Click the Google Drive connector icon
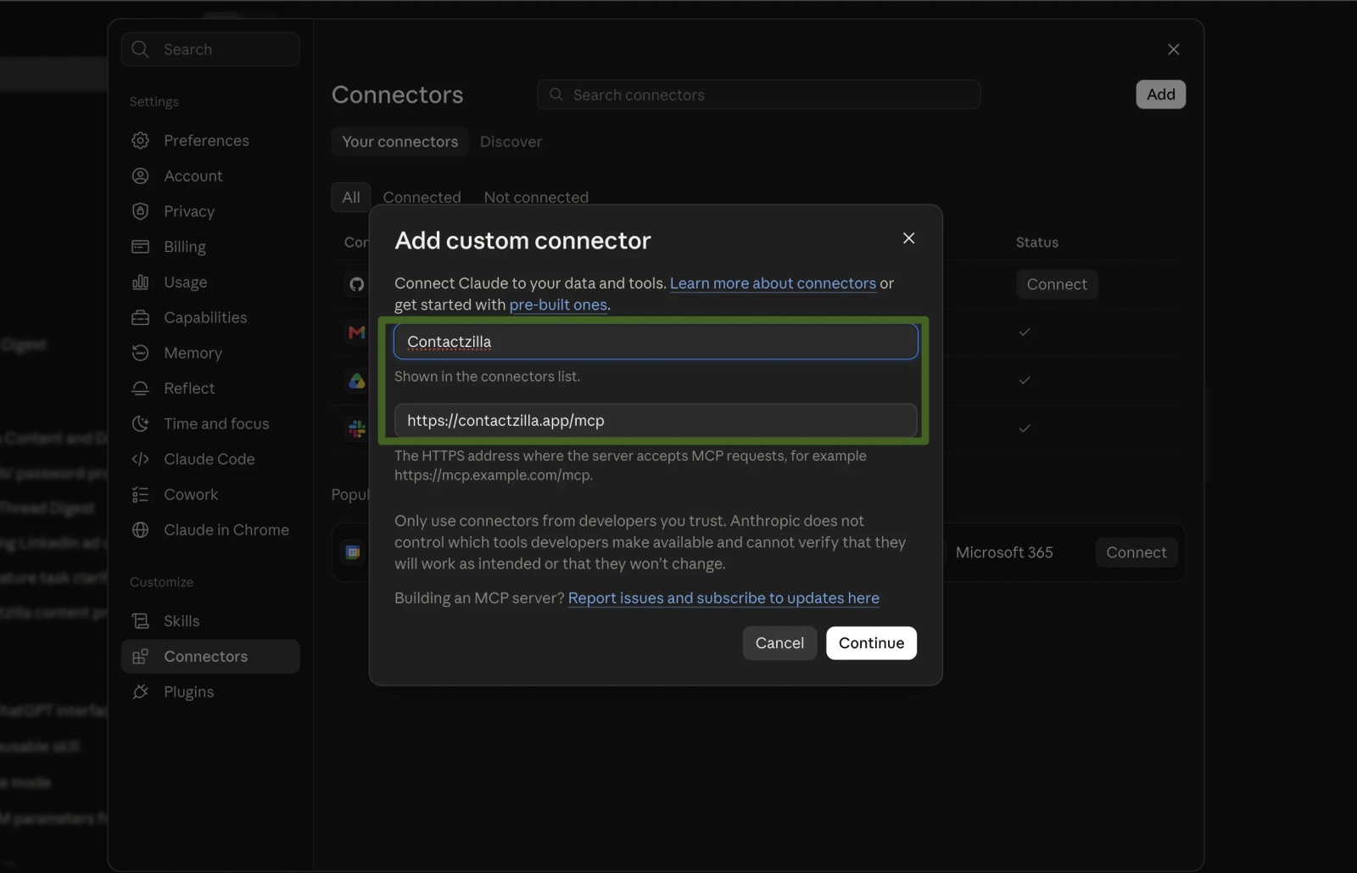Viewport: 1357px width, 873px height. coord(357,381)
